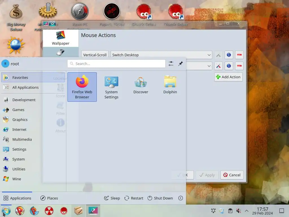The height and width of the screenshot is (217, 289).
Task: Launch Firefox Web Browser from Favorites
Action: pos(82,87)
